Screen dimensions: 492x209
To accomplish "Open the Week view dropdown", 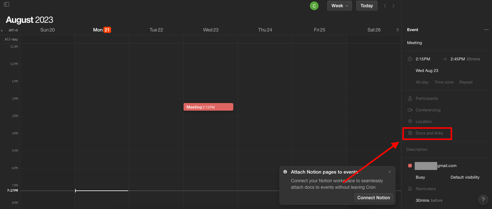I will (340, 6).
